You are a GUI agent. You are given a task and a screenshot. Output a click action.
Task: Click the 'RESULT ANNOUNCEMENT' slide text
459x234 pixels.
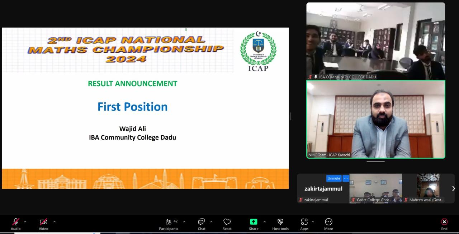click(x=133, y=84)
